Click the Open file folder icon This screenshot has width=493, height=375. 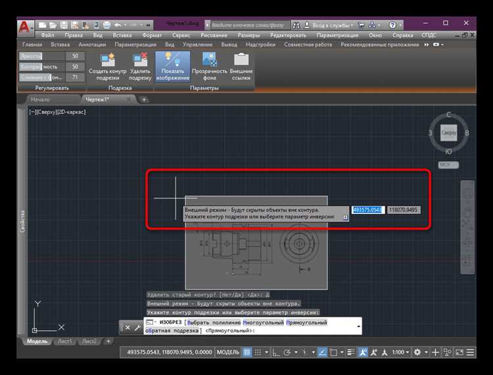53,25
